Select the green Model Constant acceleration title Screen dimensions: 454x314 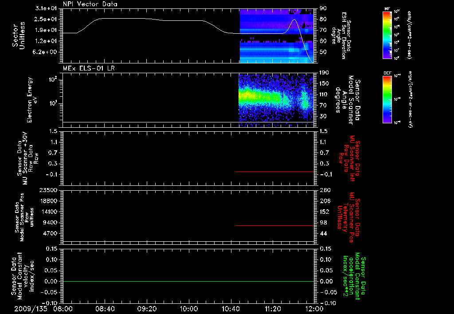point(354,276)
